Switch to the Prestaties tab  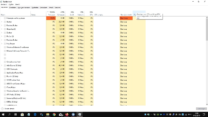[12, 8]
